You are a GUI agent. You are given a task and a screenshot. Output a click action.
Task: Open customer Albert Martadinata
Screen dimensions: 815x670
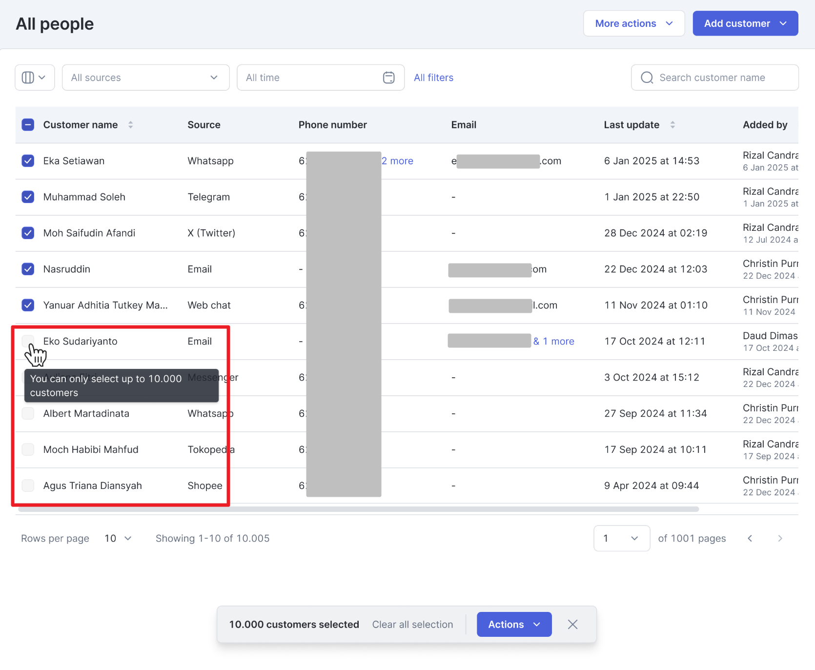[86, 413]
